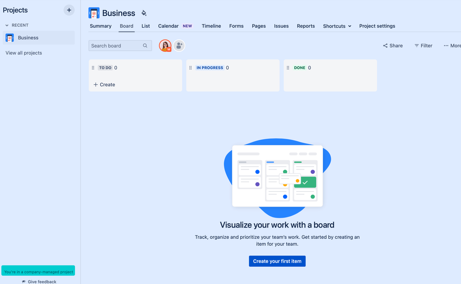
Task: Collapse the RECENT section chevron
Action: (7, 25)
